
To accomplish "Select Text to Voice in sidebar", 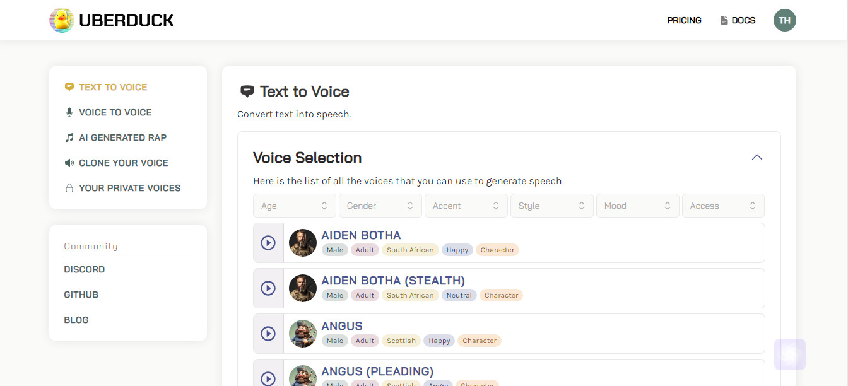I will (x=113, y=87).
